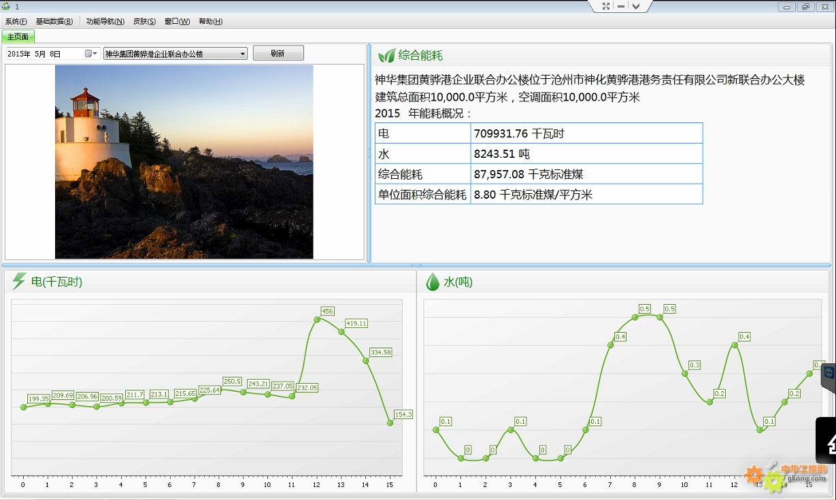The image size is (836, 500).
Task: Open the date picker dropdown arrow
Action: 95,52
